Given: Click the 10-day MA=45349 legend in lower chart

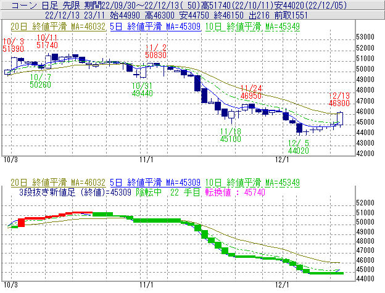Looking at the screenshot, I should click(x=252, y=183).
